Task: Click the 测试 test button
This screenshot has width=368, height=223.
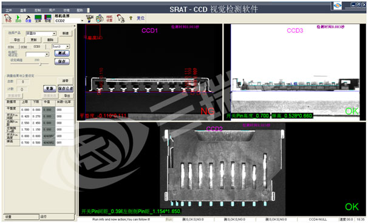Action: coord(62,53)
